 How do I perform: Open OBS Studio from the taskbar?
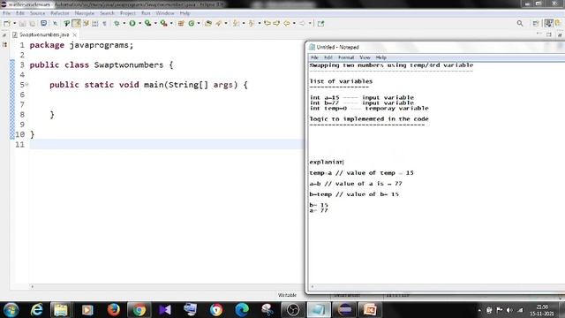pos(293,310)
